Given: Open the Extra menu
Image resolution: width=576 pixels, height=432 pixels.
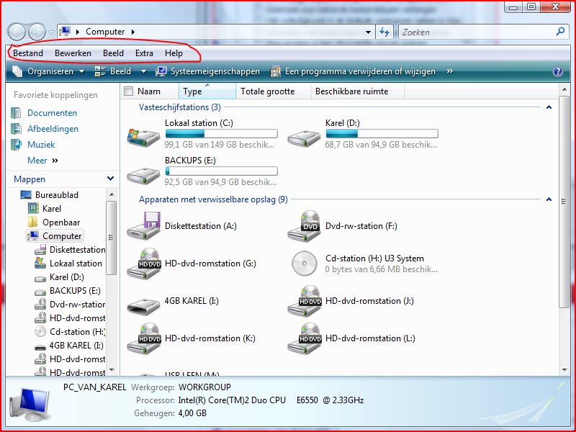Looking at the screenshot, I should (x=144, y=53).
